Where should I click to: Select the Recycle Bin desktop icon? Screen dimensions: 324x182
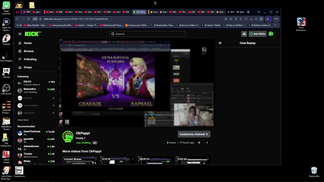tap(314, 172)
